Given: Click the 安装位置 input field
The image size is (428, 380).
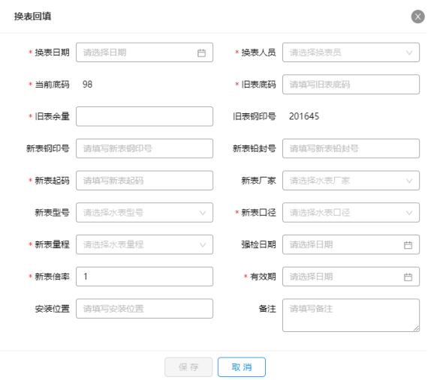Looking at the screenshot, I should point(144,309).
